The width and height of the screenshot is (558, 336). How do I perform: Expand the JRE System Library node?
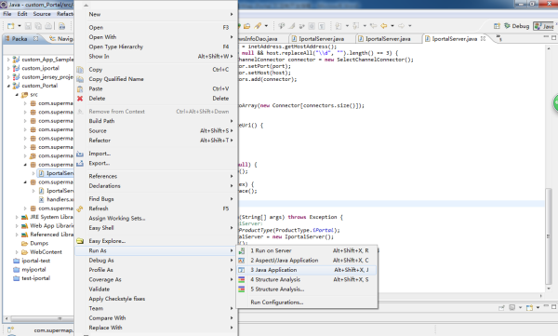[x=17, y=217]
